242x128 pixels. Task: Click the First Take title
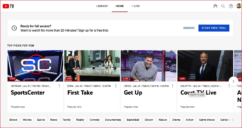(80, 92)
